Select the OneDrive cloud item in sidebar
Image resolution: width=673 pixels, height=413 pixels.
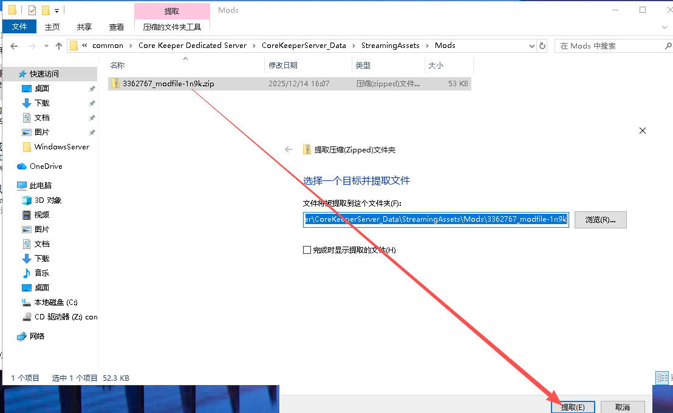pyautogui.click(x=46, y=166)
